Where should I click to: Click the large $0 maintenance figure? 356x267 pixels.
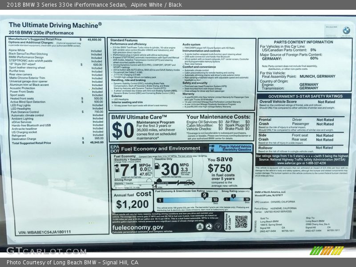pyautogui.click(x=123, y=130)
